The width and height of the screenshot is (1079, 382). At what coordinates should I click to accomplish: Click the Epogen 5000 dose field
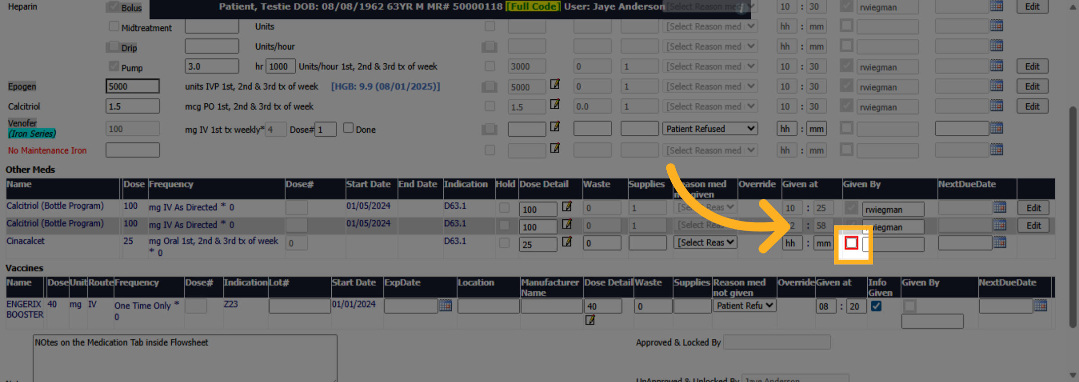point(133,86)
